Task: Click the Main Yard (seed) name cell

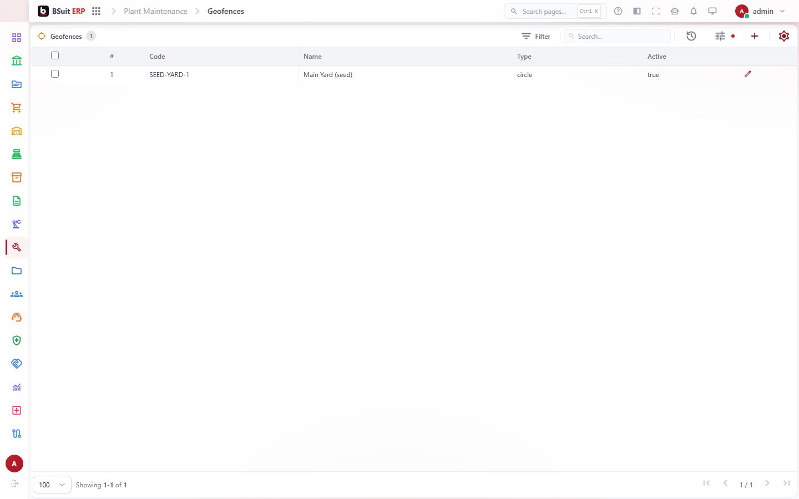Action: click(x=328, y=75)
